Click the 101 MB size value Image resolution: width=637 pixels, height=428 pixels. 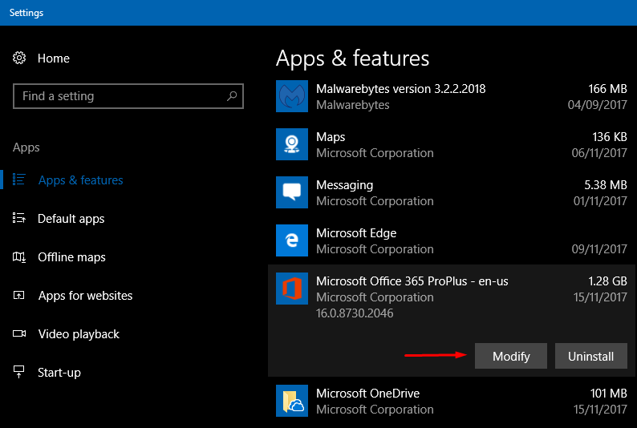click(x=609, y=394)
